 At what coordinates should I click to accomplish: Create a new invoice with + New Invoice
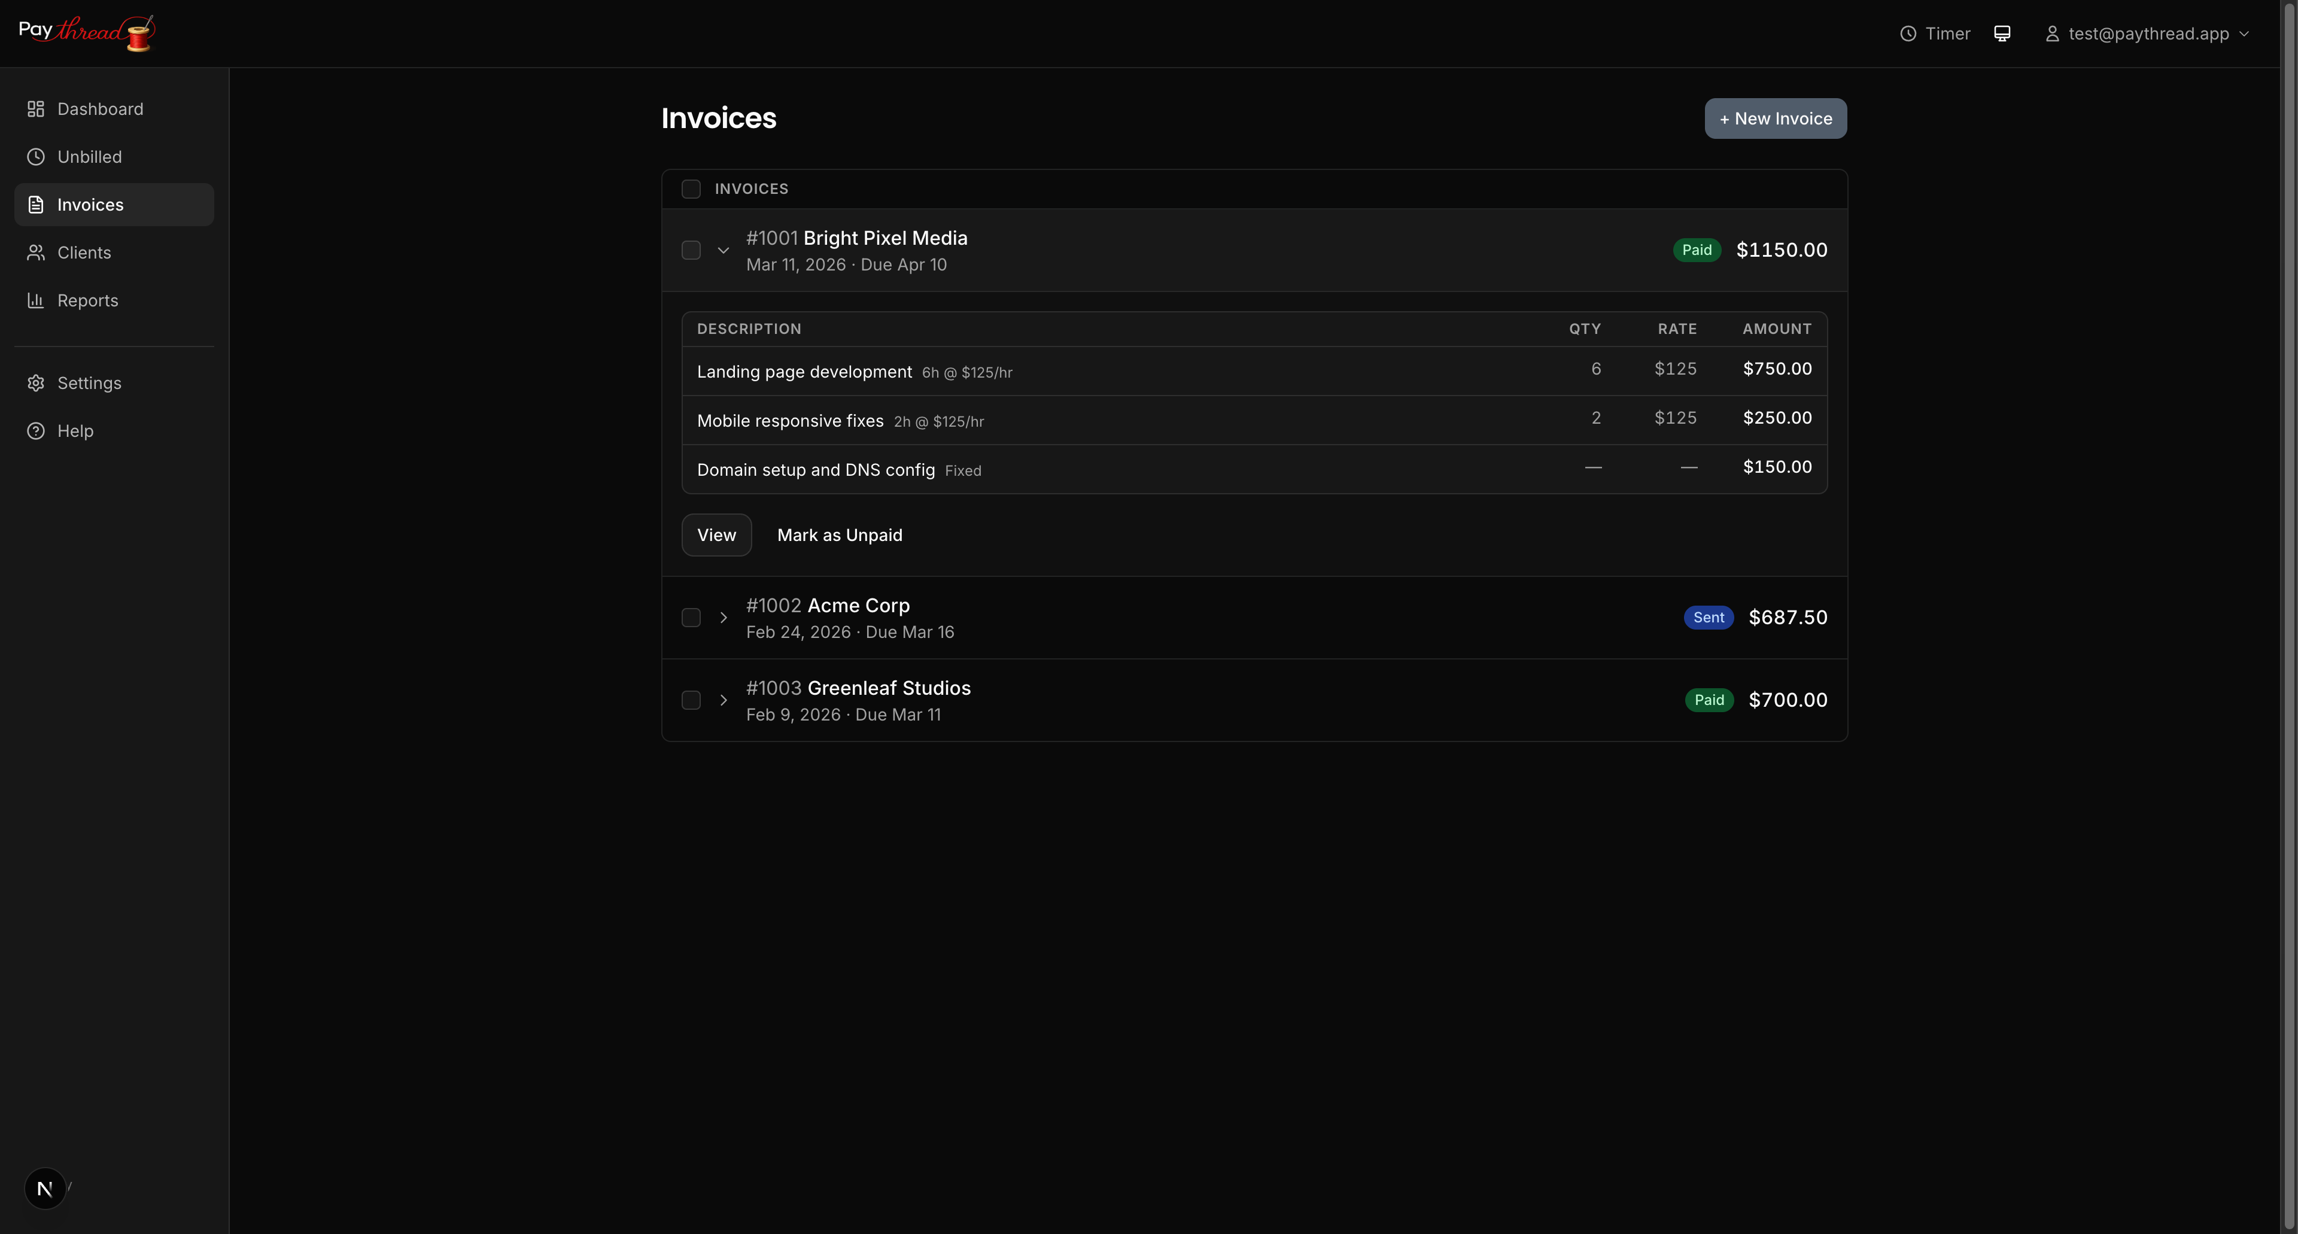coord(1775,118)
